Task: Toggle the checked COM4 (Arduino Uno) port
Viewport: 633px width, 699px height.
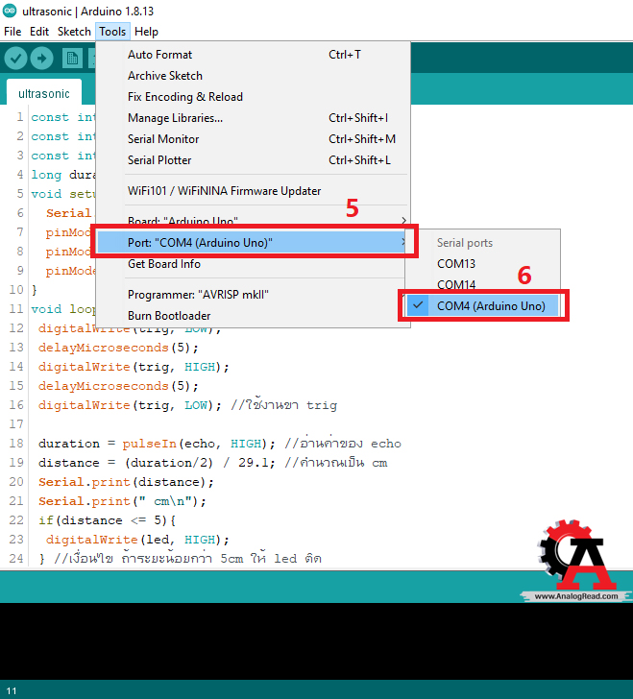Action: [482, 305]
